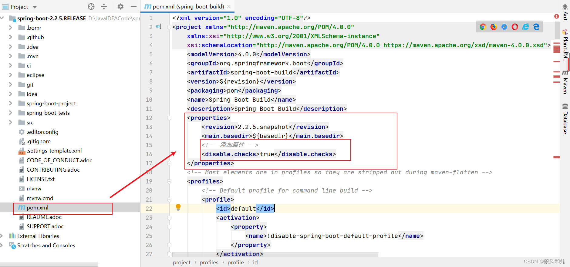Close the pom.xml editor tab

tap(229, 6)
